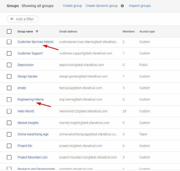Click email project.elk@test.xfanatical.com

81,146
